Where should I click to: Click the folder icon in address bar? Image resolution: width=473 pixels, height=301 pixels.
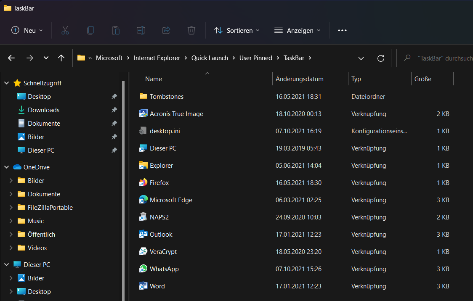(x=81, y=58)
